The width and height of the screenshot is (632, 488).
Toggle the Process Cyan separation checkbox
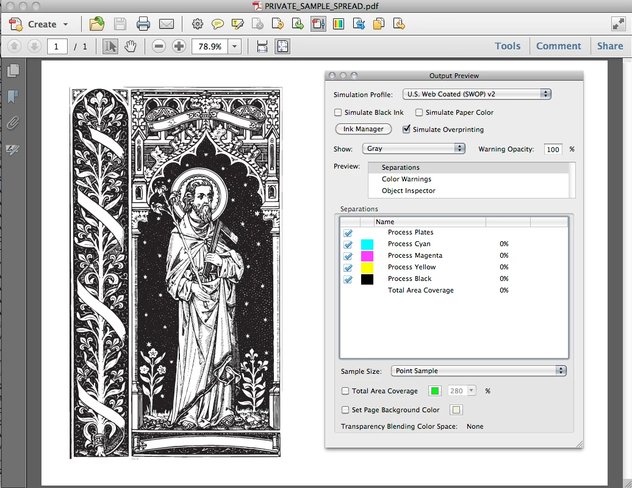348,244
